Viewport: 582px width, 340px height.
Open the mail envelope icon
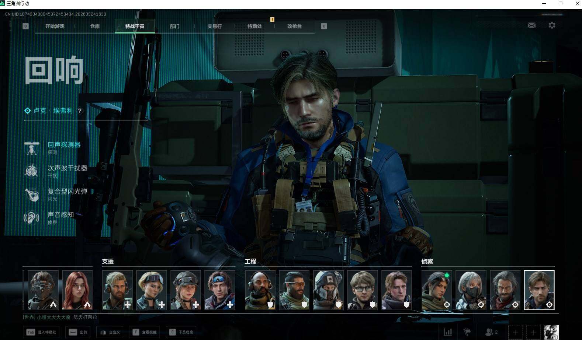point(531,25)
